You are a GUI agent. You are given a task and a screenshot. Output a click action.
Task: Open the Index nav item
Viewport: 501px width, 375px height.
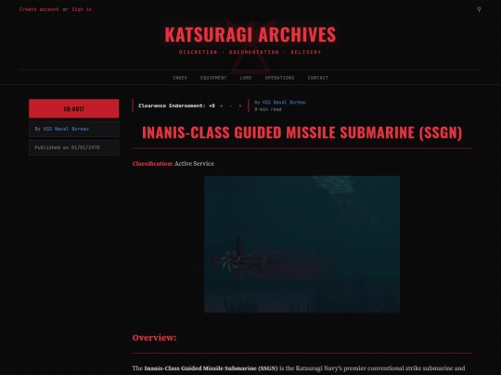[180, 78]
